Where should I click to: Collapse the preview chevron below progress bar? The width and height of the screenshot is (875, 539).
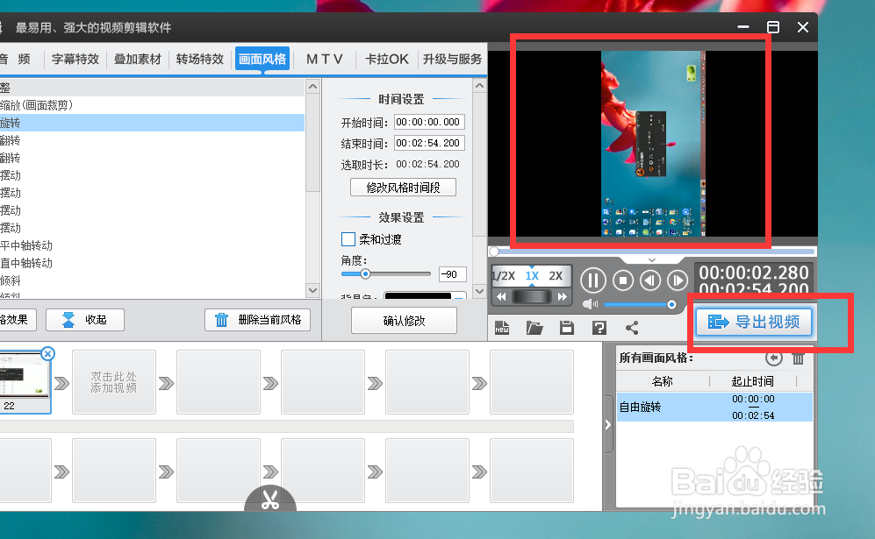[652, 260]
